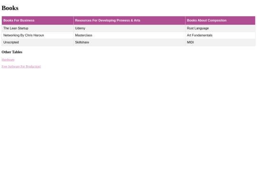
Task: Click the Resources For Developing Prowess & Arts header
Action: tap(129, 20)
